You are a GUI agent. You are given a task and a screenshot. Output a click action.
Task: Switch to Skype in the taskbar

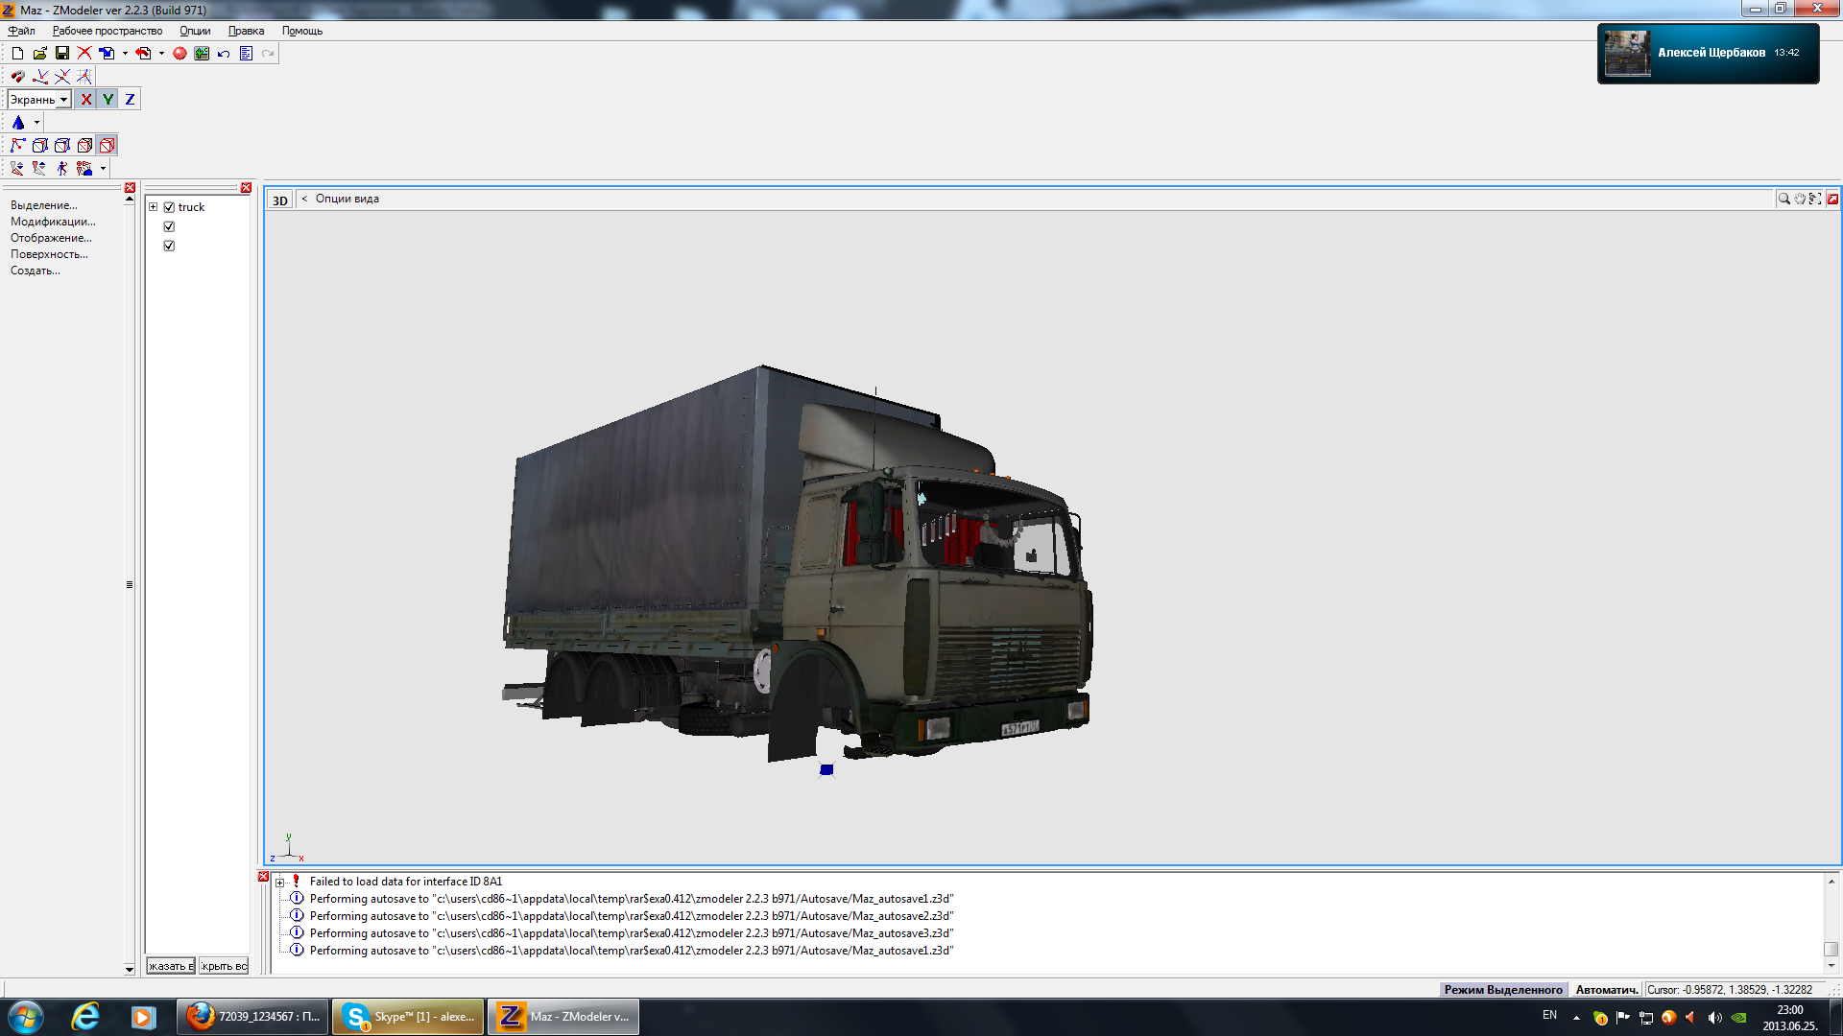[409, 1017]
